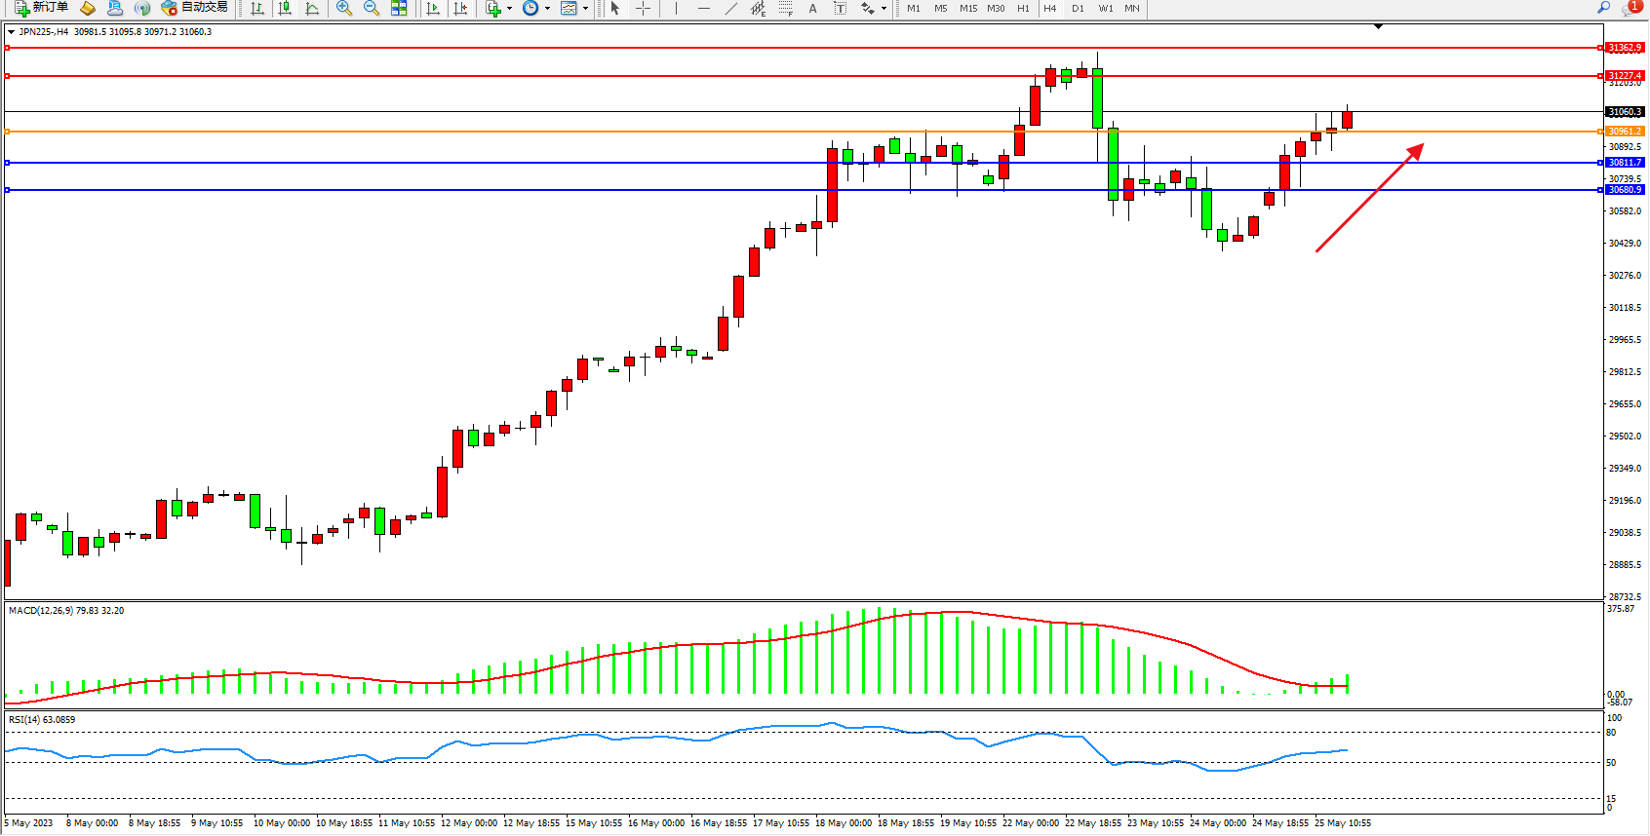Pick the Fibonacci retracement tool
1650x836 pixels.
(786, 8)
